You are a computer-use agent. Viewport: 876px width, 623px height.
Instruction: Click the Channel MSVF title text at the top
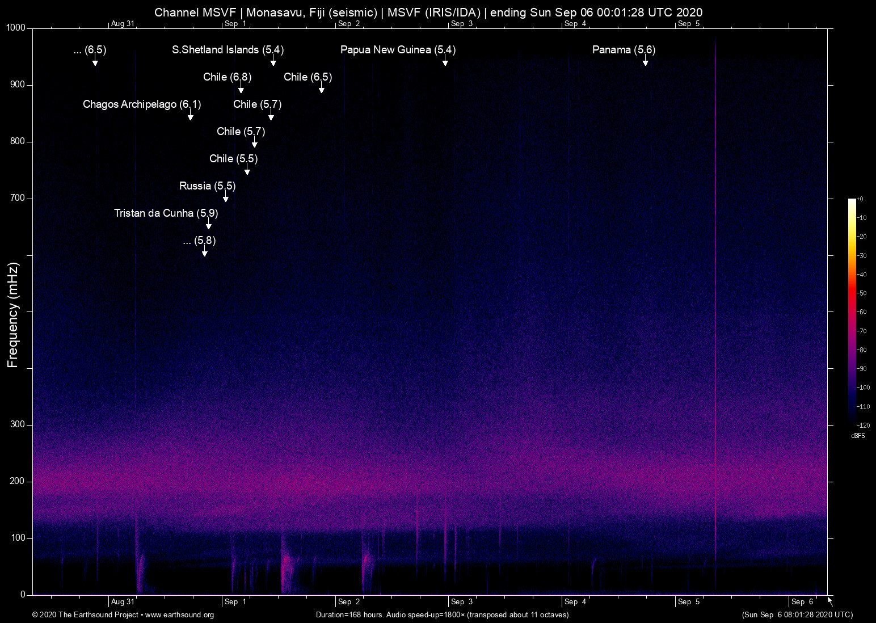tap(428, 12)
